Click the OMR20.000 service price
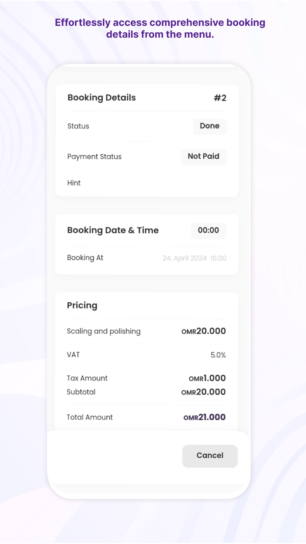 (204, 331)
